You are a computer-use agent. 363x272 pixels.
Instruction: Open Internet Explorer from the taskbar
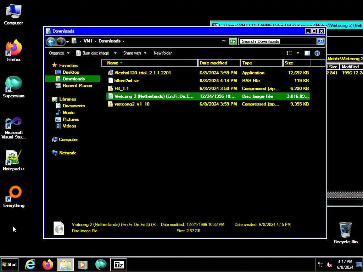click(x=30, y=265)
